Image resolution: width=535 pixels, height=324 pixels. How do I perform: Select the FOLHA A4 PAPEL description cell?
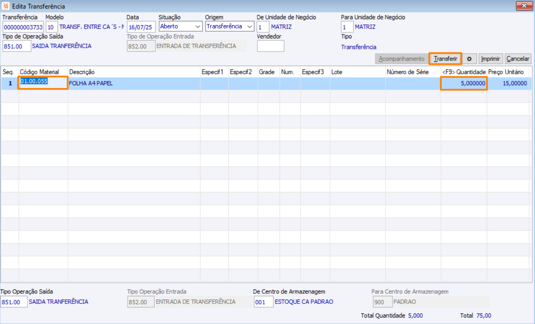(x=134, y=84)
